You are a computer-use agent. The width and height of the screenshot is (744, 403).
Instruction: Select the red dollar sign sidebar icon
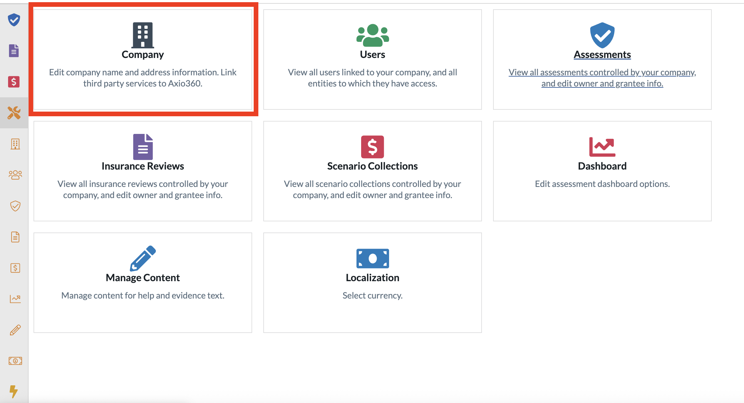click(14, 82)
